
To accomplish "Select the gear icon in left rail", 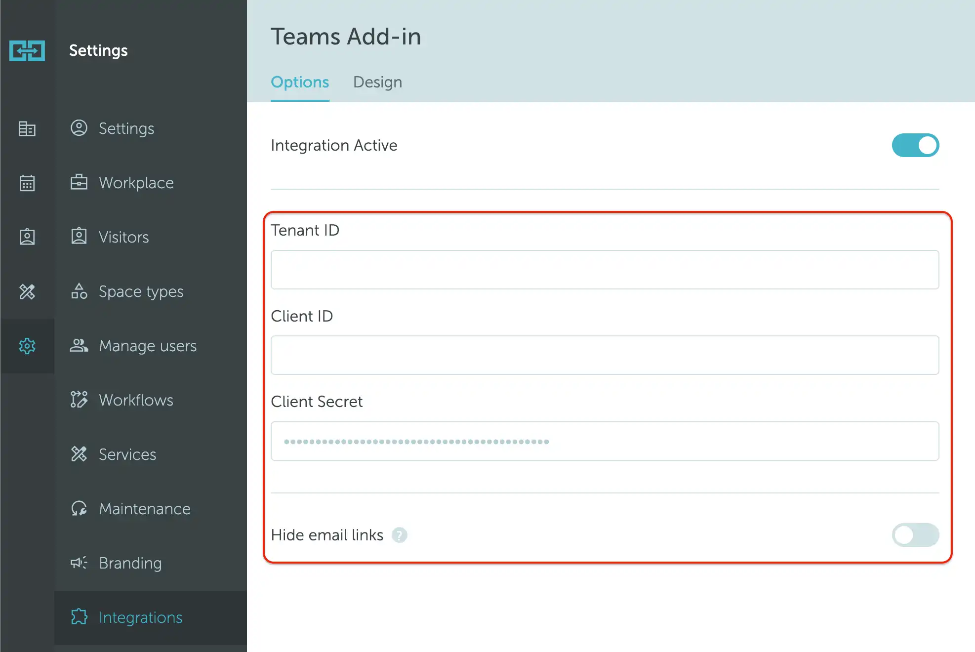I will coord(27,346).
